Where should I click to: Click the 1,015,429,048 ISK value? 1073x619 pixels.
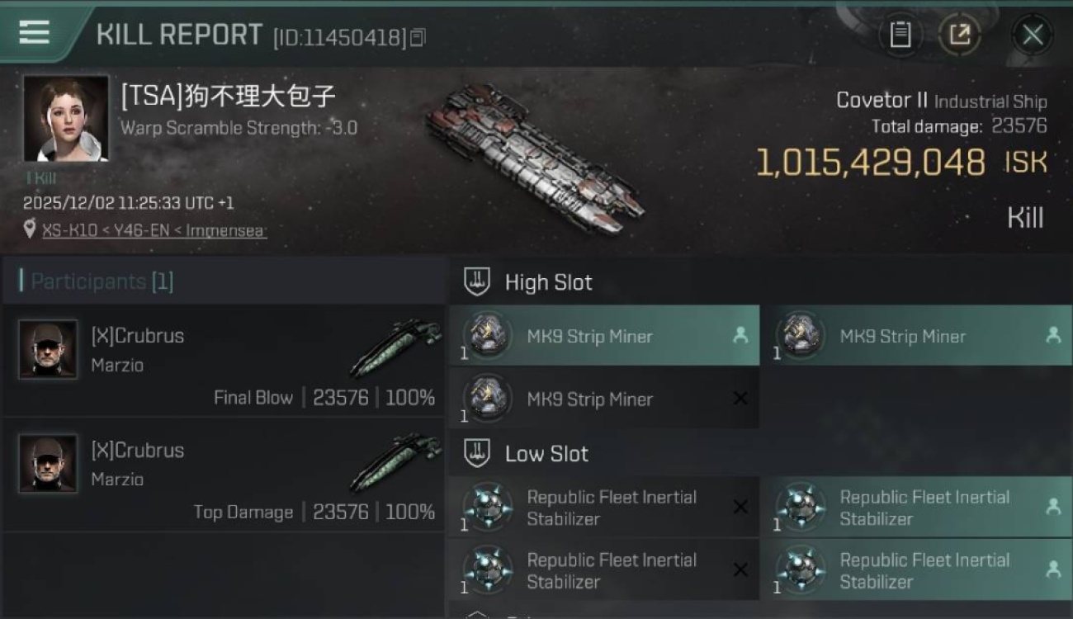tap(870, 163)
